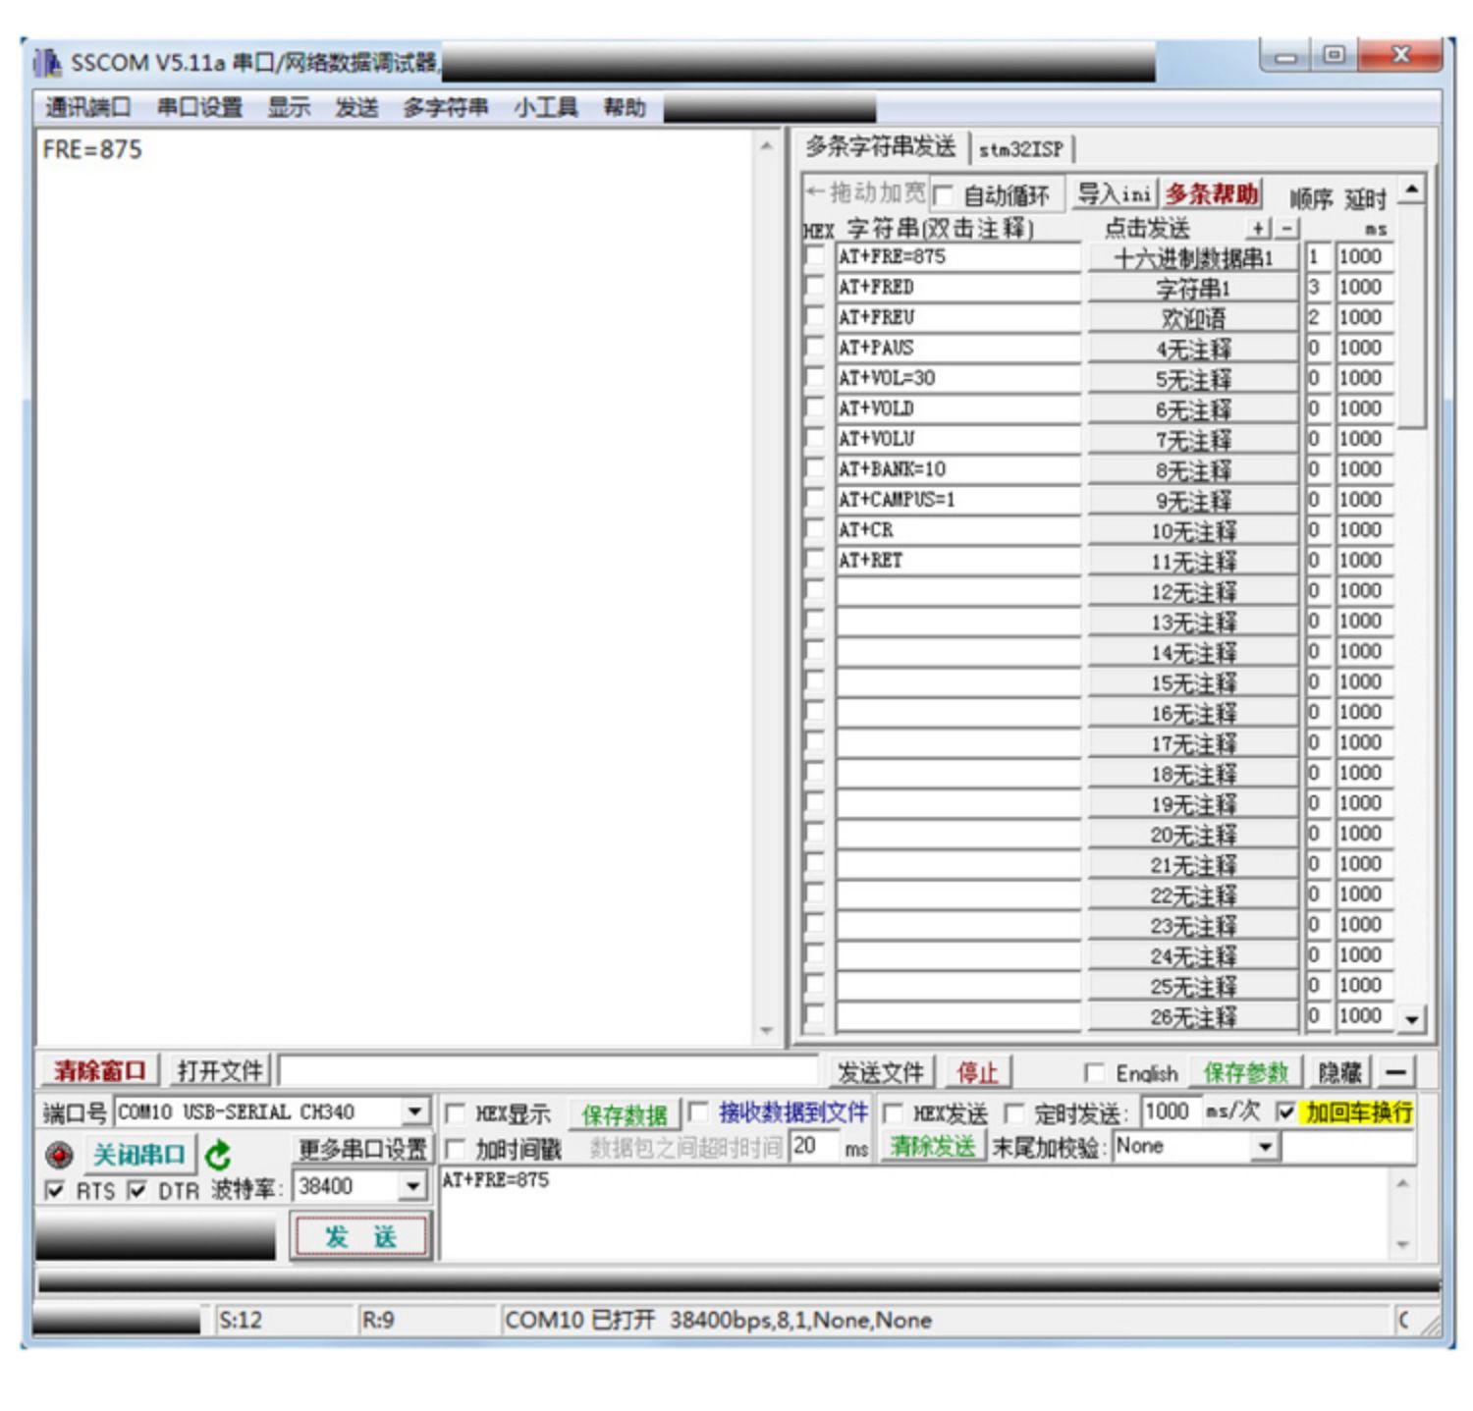Open the 串口设置 menu
The width and height of the screenshot is (1473, 1411).
[x=200, y=107]
